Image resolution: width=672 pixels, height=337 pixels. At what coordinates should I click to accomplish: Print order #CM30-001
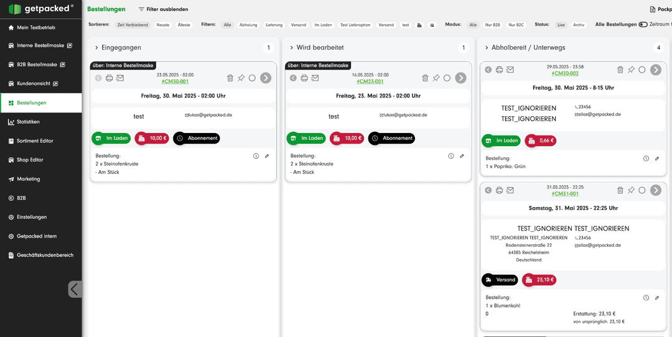(x=110, y=78)
